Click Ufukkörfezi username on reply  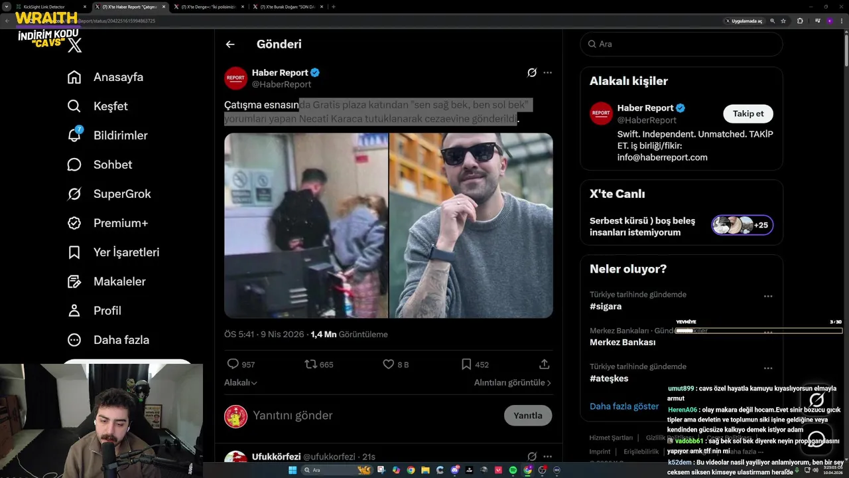276,457
